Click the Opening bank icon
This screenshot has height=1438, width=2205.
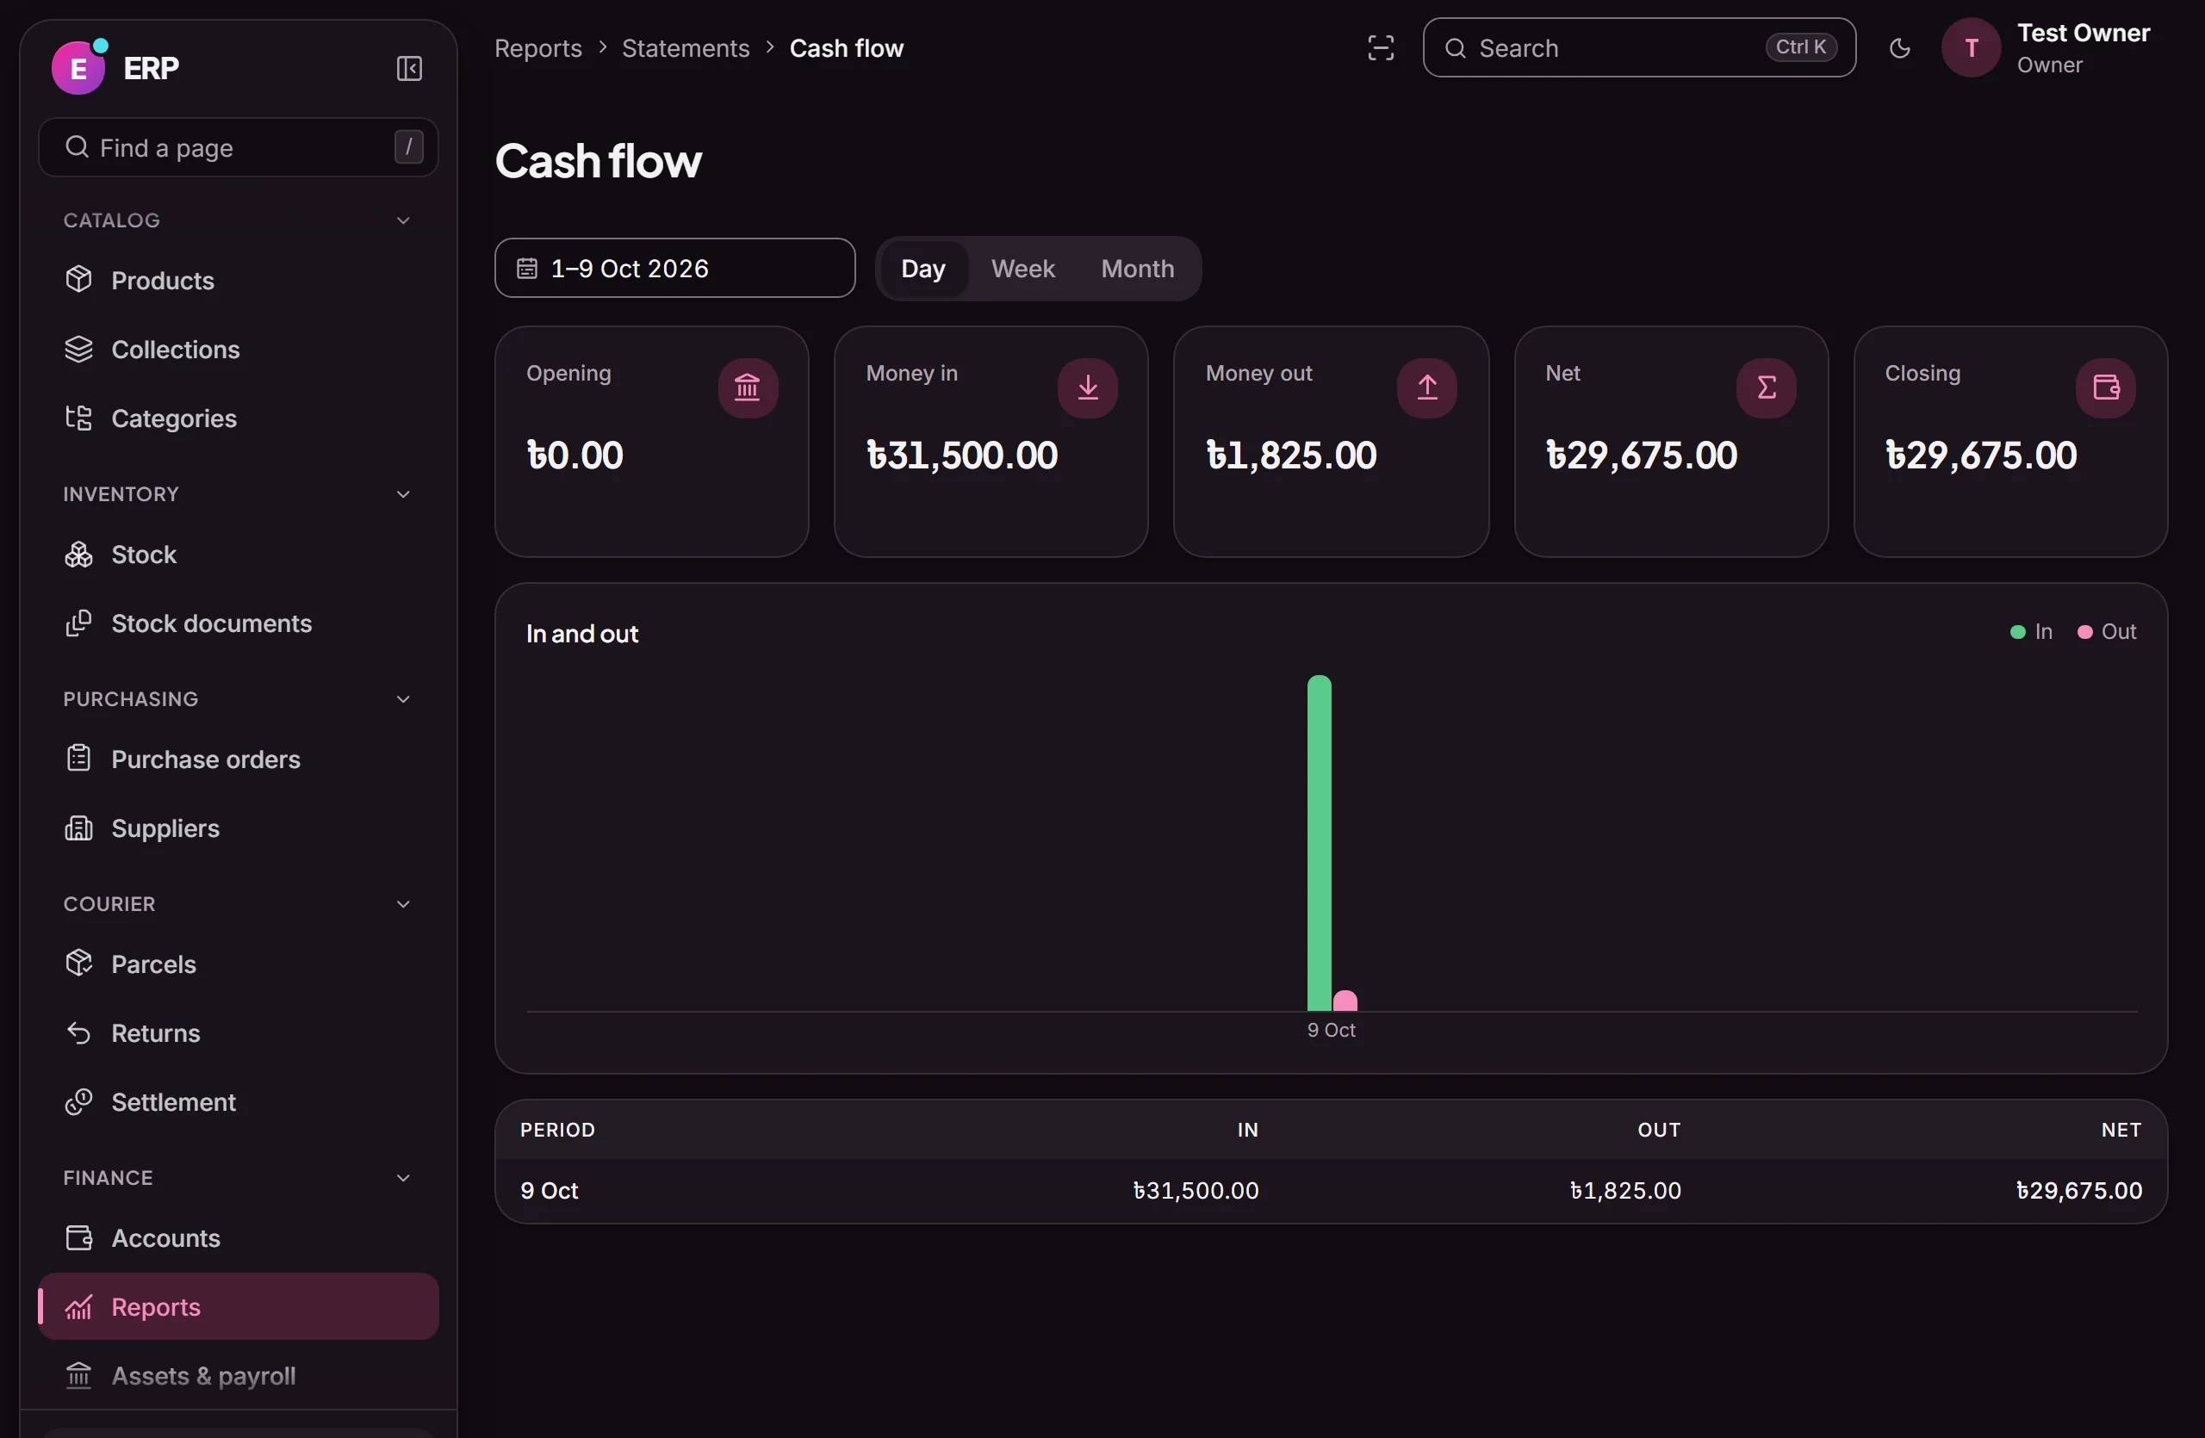click(748, 388)
